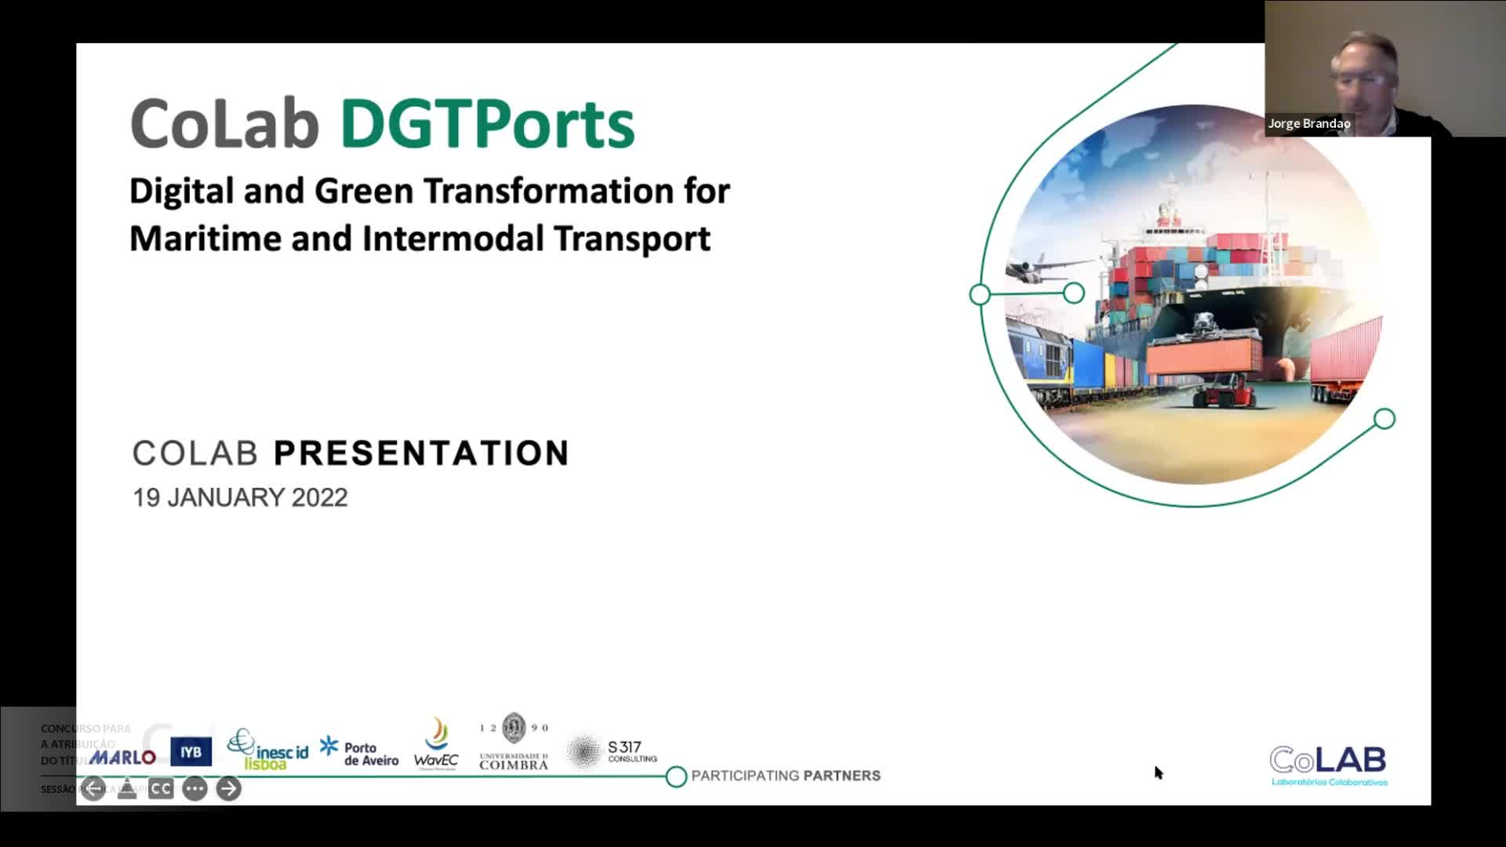The image size is (1506, 847).
Task: Click the S317 Consulting logo
Action: click(612, 751)
